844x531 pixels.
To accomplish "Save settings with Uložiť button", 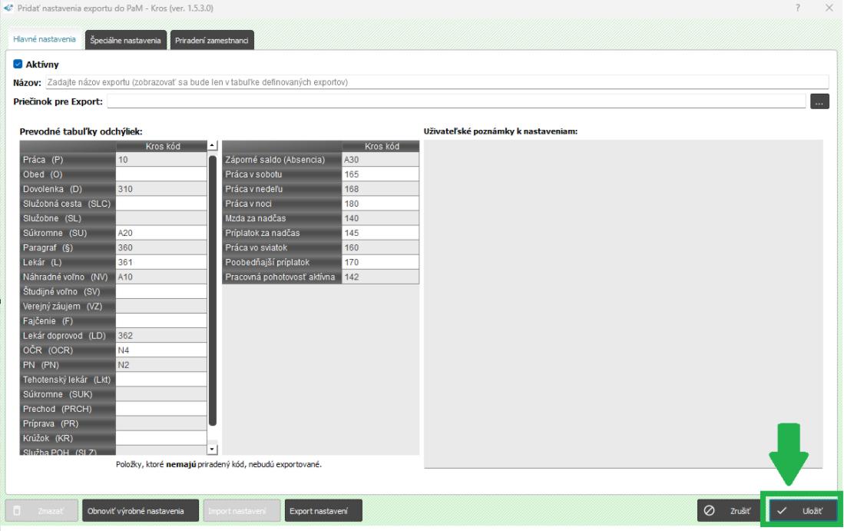I will (802, 511).
